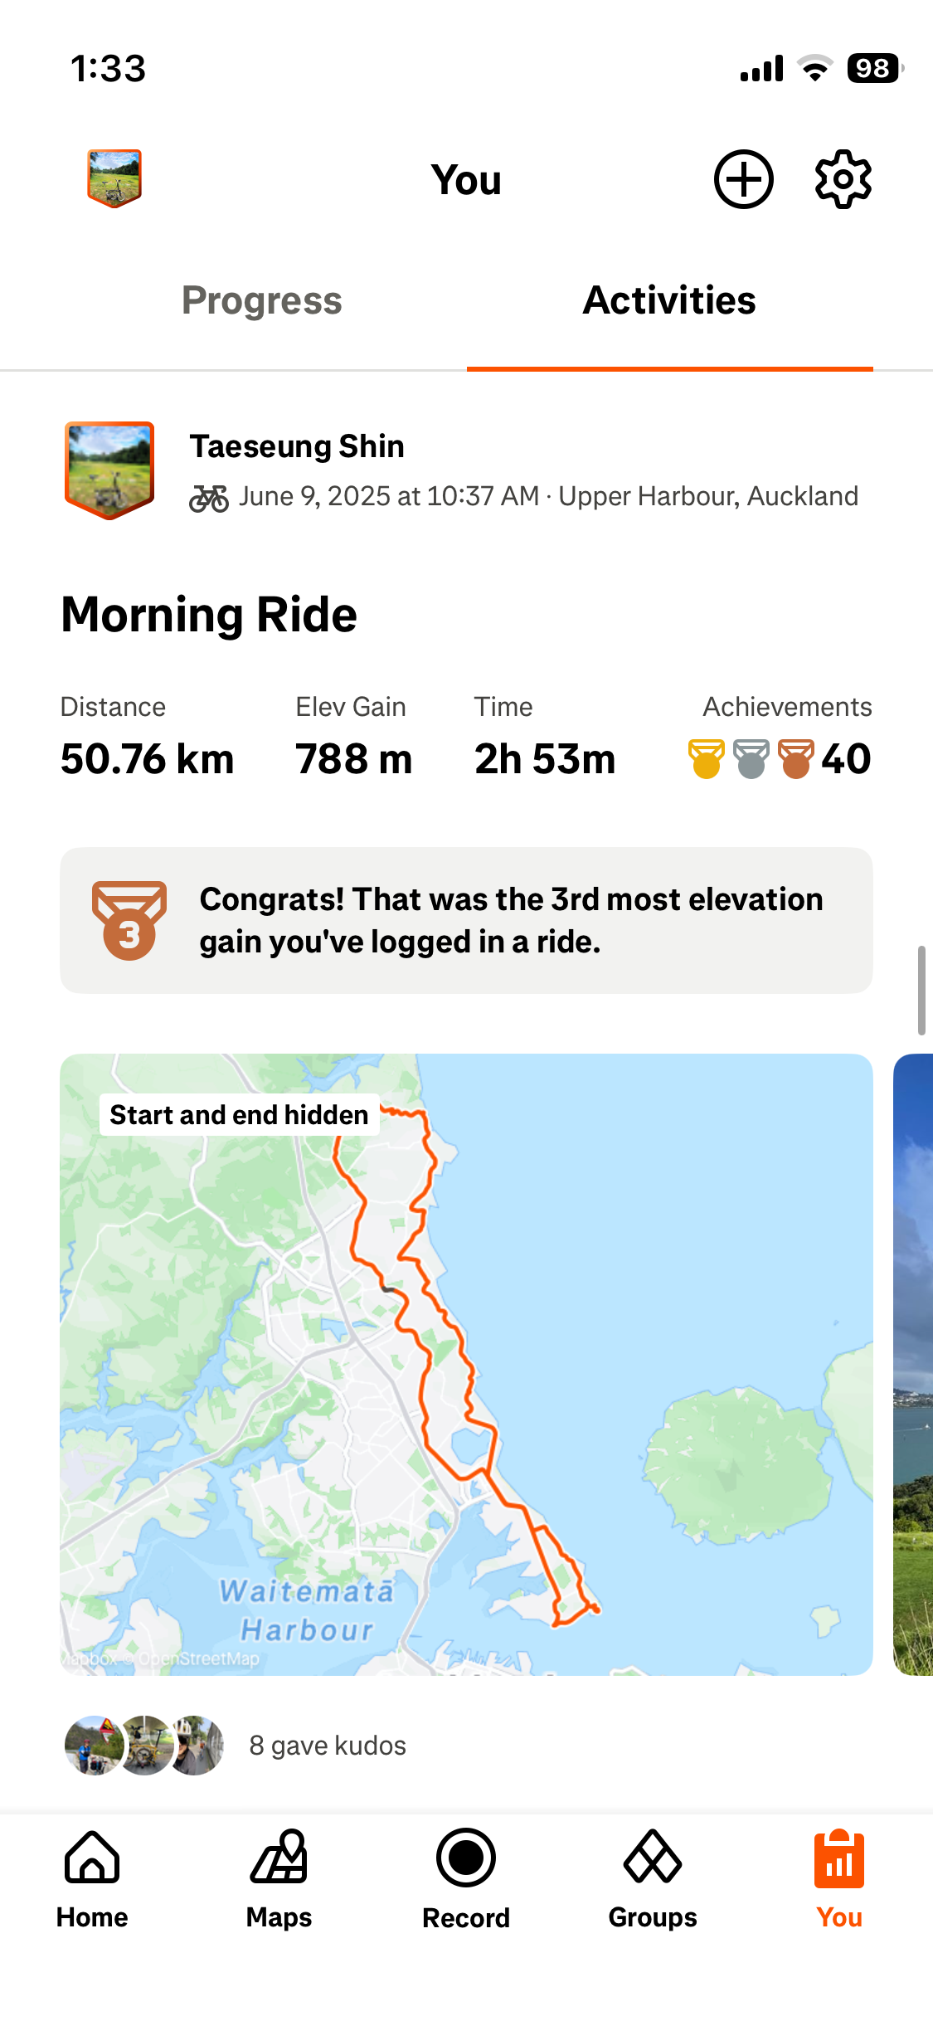The height and width of the screenshot is (2021, 933).
Task: Open the ride route map thumbnail
Action: pos(466,1364)
